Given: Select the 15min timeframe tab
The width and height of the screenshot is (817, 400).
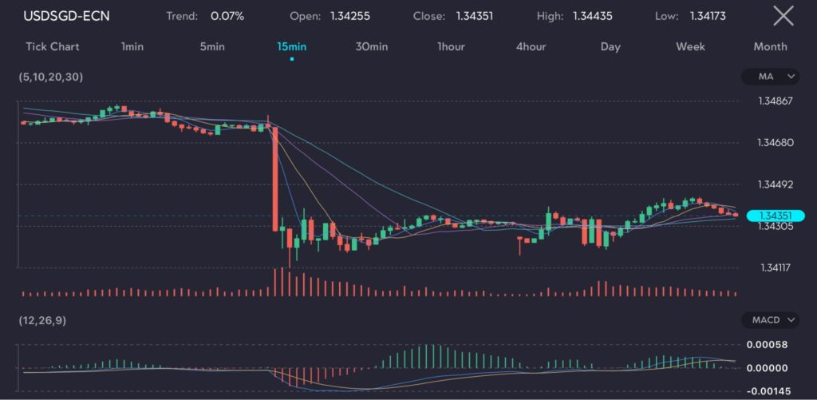Looking at the screenshot, I should [292, 46].
